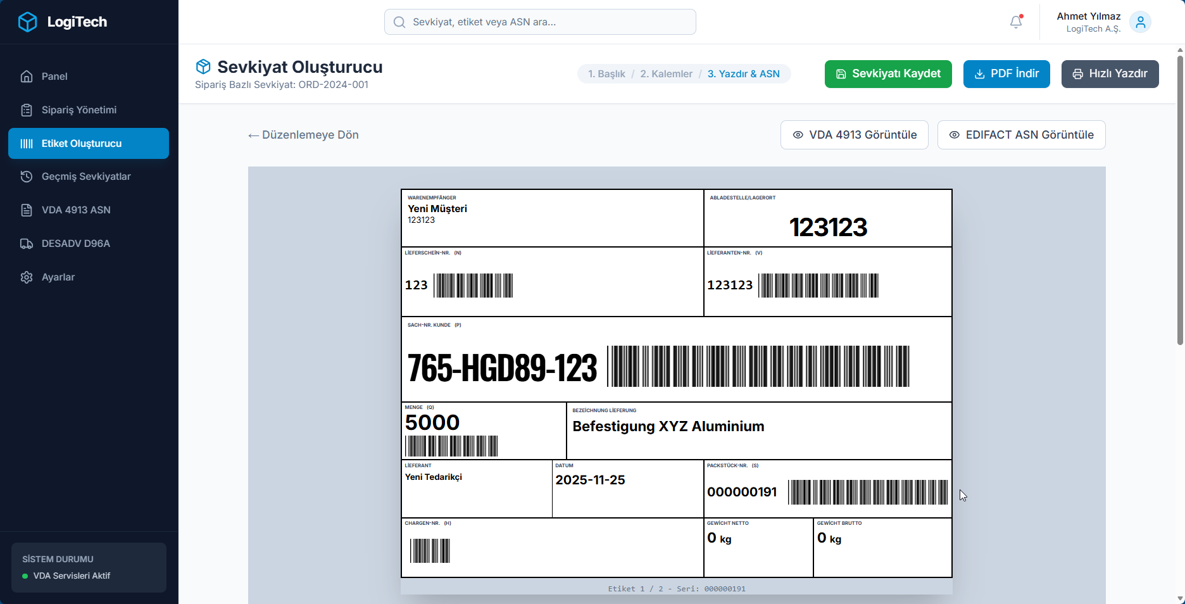Click the LogiTech cube logo icon

[x=27, y=22]
